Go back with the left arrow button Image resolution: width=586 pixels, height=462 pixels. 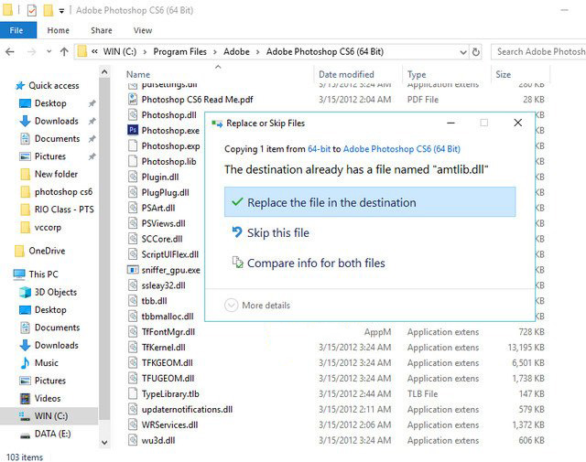tap(10, 52)
